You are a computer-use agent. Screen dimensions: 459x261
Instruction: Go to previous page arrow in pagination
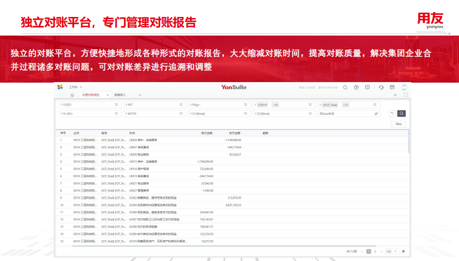(362, 251)
